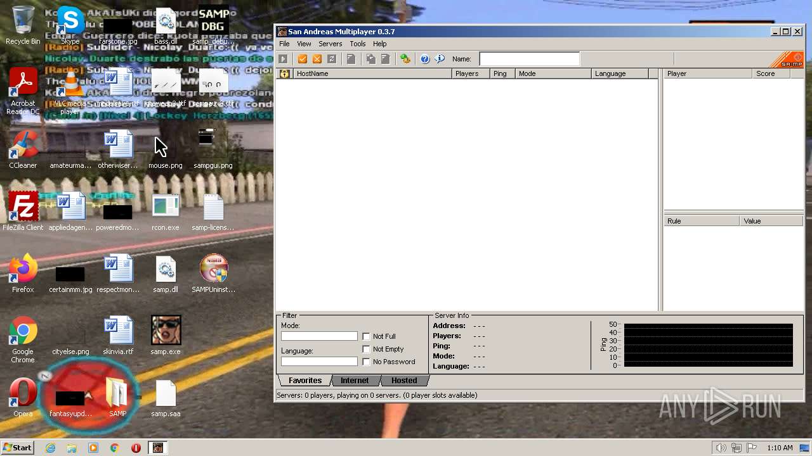The height and width of the screenshot is (456, 812).
Task: Click the padlock column header icon
Action: coord(284,73)
